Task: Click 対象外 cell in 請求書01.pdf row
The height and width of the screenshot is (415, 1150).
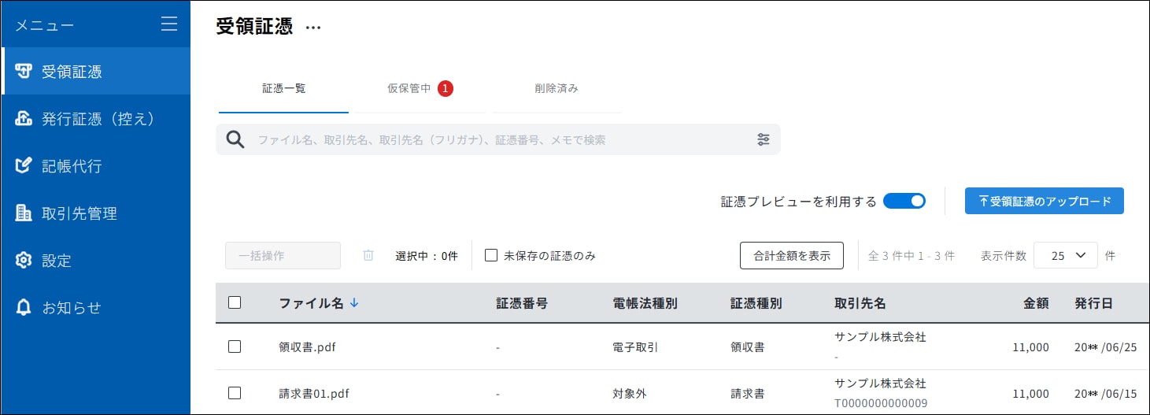Action: 630,393
